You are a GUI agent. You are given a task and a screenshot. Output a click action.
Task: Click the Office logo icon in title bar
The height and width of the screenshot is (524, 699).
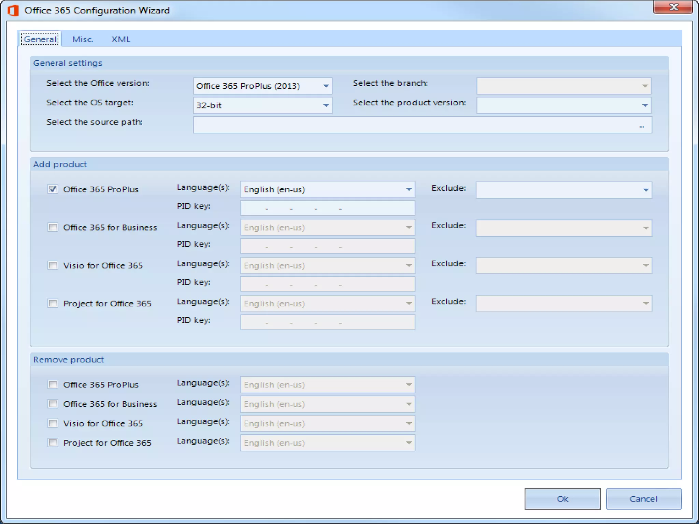point(13,10)
